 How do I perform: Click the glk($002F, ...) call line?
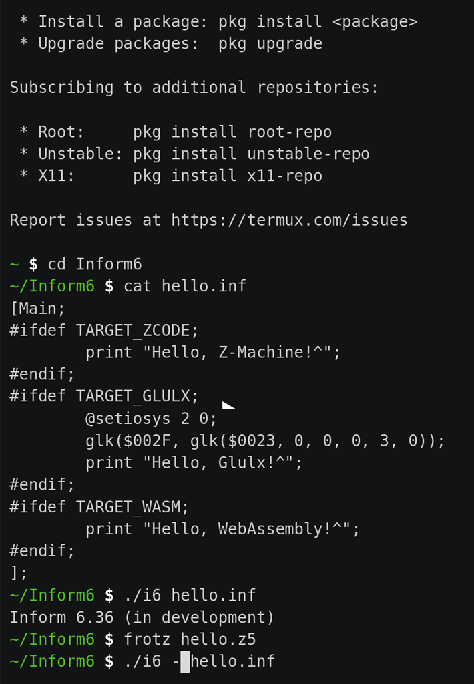(x=265, y=441)
